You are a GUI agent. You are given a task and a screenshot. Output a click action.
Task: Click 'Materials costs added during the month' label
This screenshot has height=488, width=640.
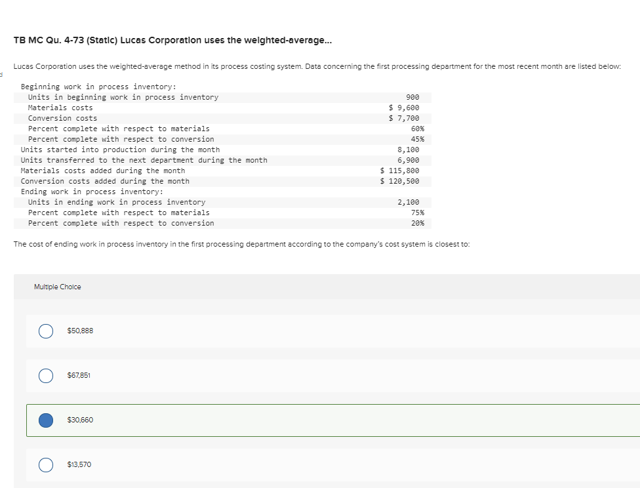(103, 171)
